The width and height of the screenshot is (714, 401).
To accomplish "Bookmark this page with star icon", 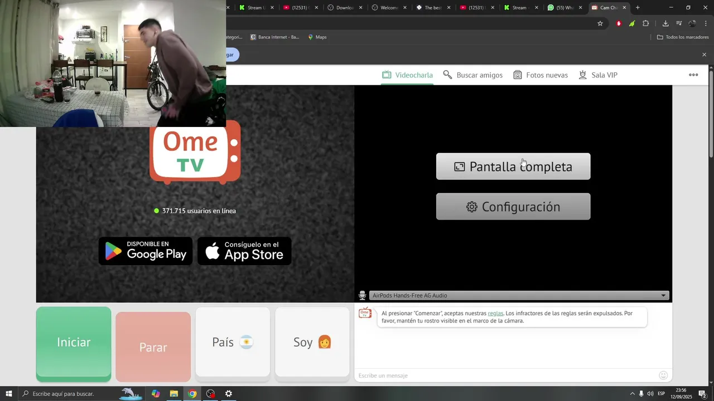I will [600, 23].
